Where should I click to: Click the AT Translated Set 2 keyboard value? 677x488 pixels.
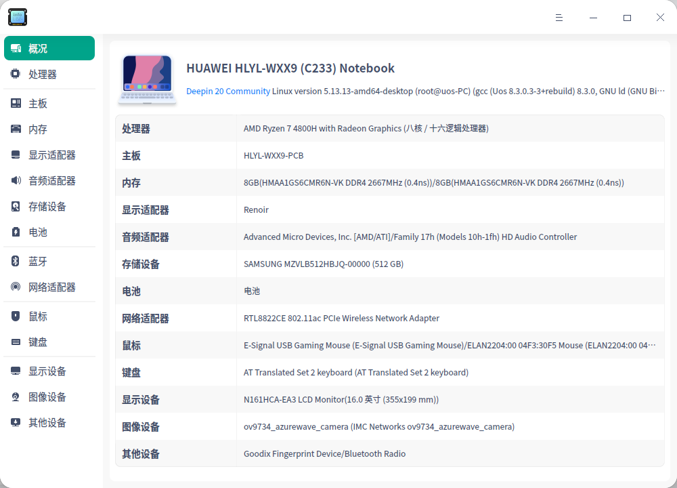[x=356, y=373]
